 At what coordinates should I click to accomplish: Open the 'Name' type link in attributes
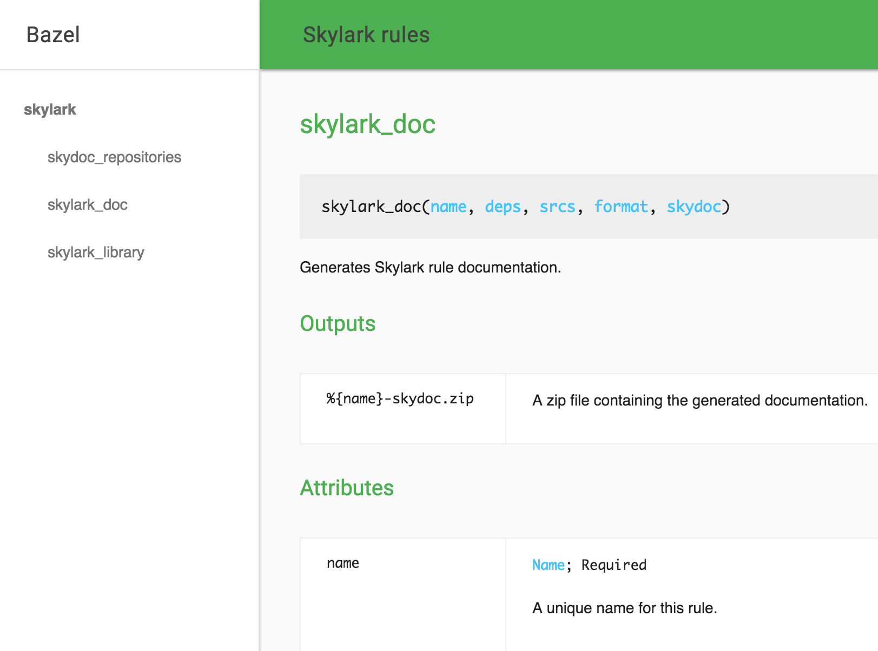tap(549, 565)
